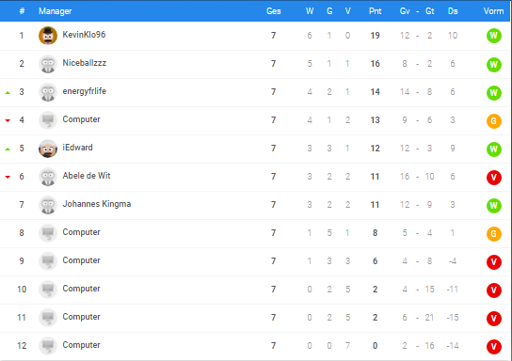The width and height of the screenshot is (512, 361).
Task: Open Johannes Kingma's manager name link
Action: tap(97, 204)
